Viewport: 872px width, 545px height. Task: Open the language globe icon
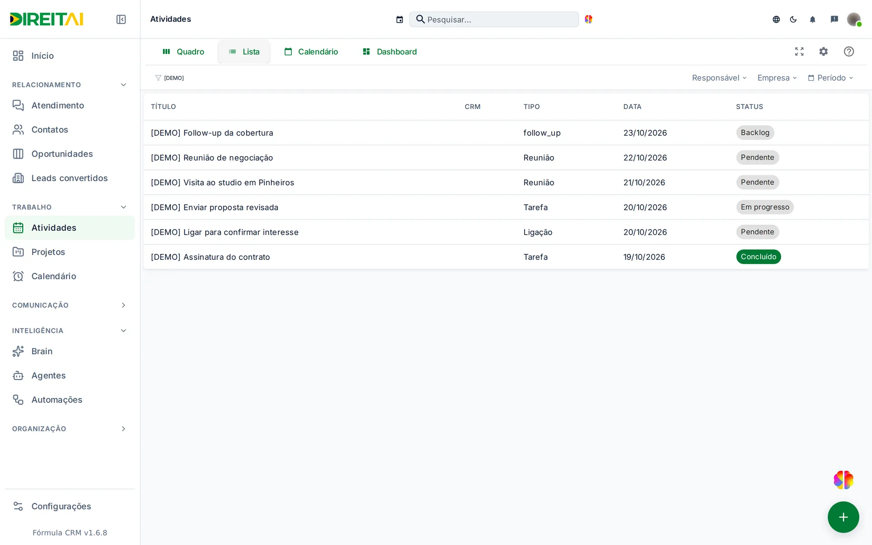coord(776,19)
